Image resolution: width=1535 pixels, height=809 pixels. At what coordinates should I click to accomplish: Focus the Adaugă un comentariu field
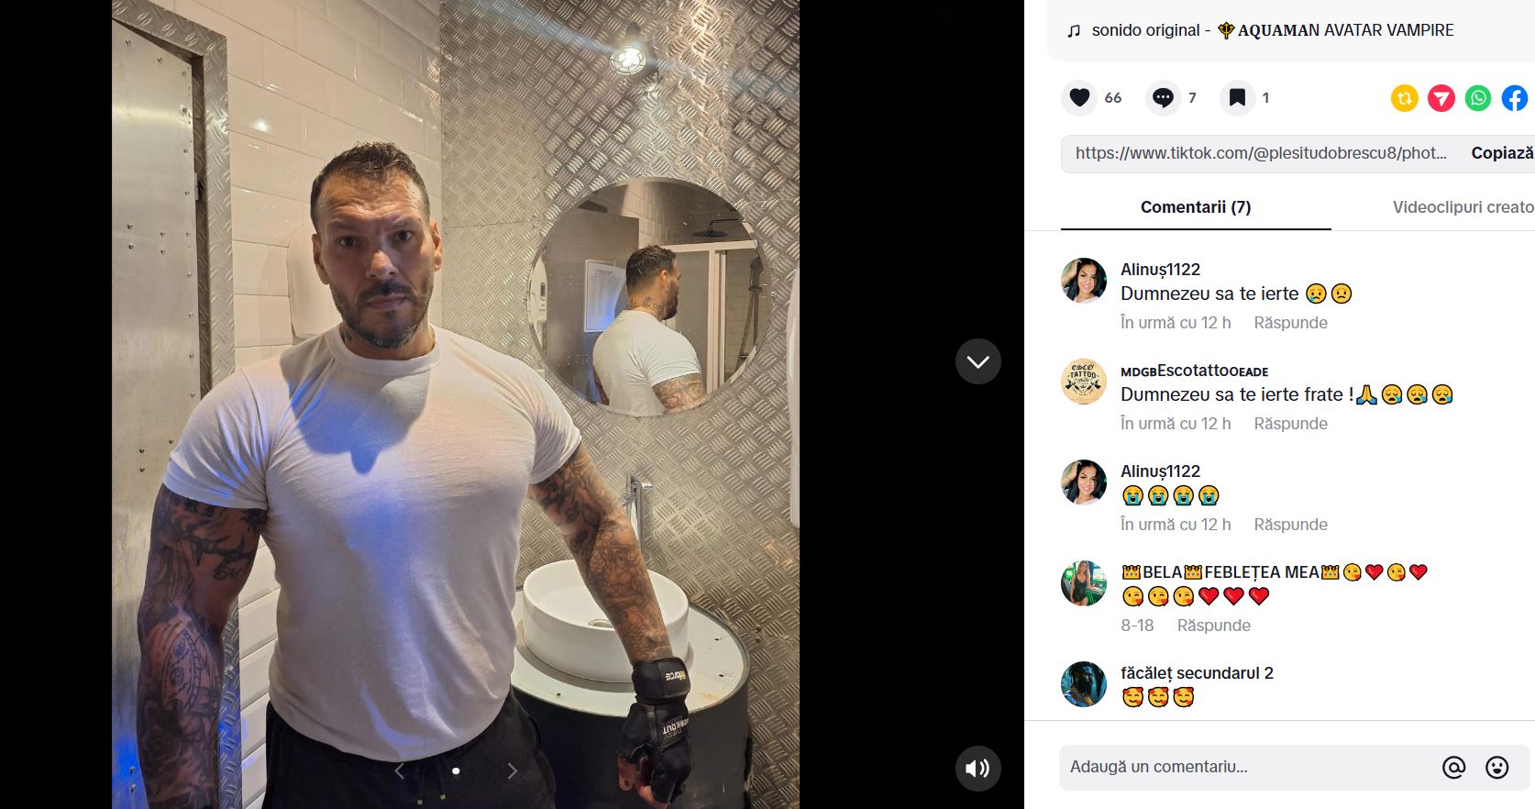(x=1247, y=767)
